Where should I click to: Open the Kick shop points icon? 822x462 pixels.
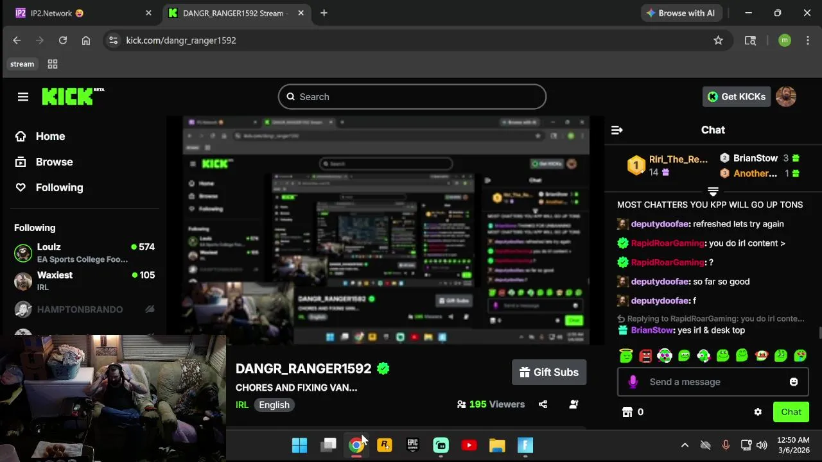tap(627, 412)
